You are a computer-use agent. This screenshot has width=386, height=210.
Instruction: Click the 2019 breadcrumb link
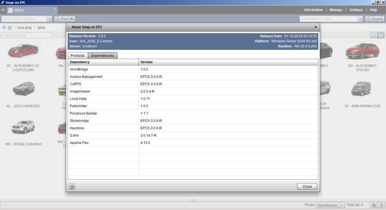pyautogui.click(x=41, y=28)
